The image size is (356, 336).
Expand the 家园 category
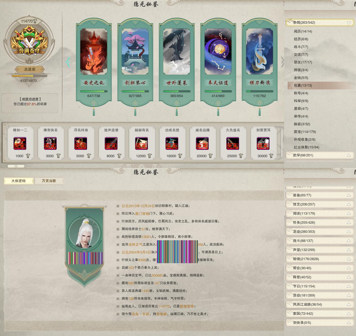pos(320,314)
